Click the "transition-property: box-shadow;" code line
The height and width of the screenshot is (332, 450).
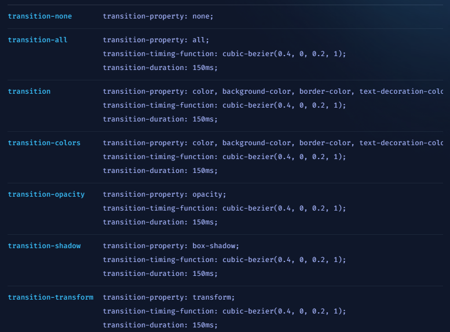pos(171,246)
